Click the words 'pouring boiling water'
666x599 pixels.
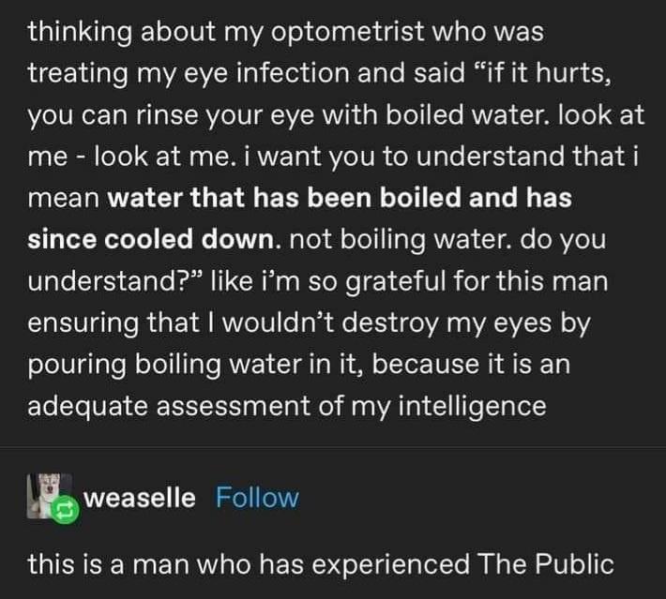click(167, 364)
